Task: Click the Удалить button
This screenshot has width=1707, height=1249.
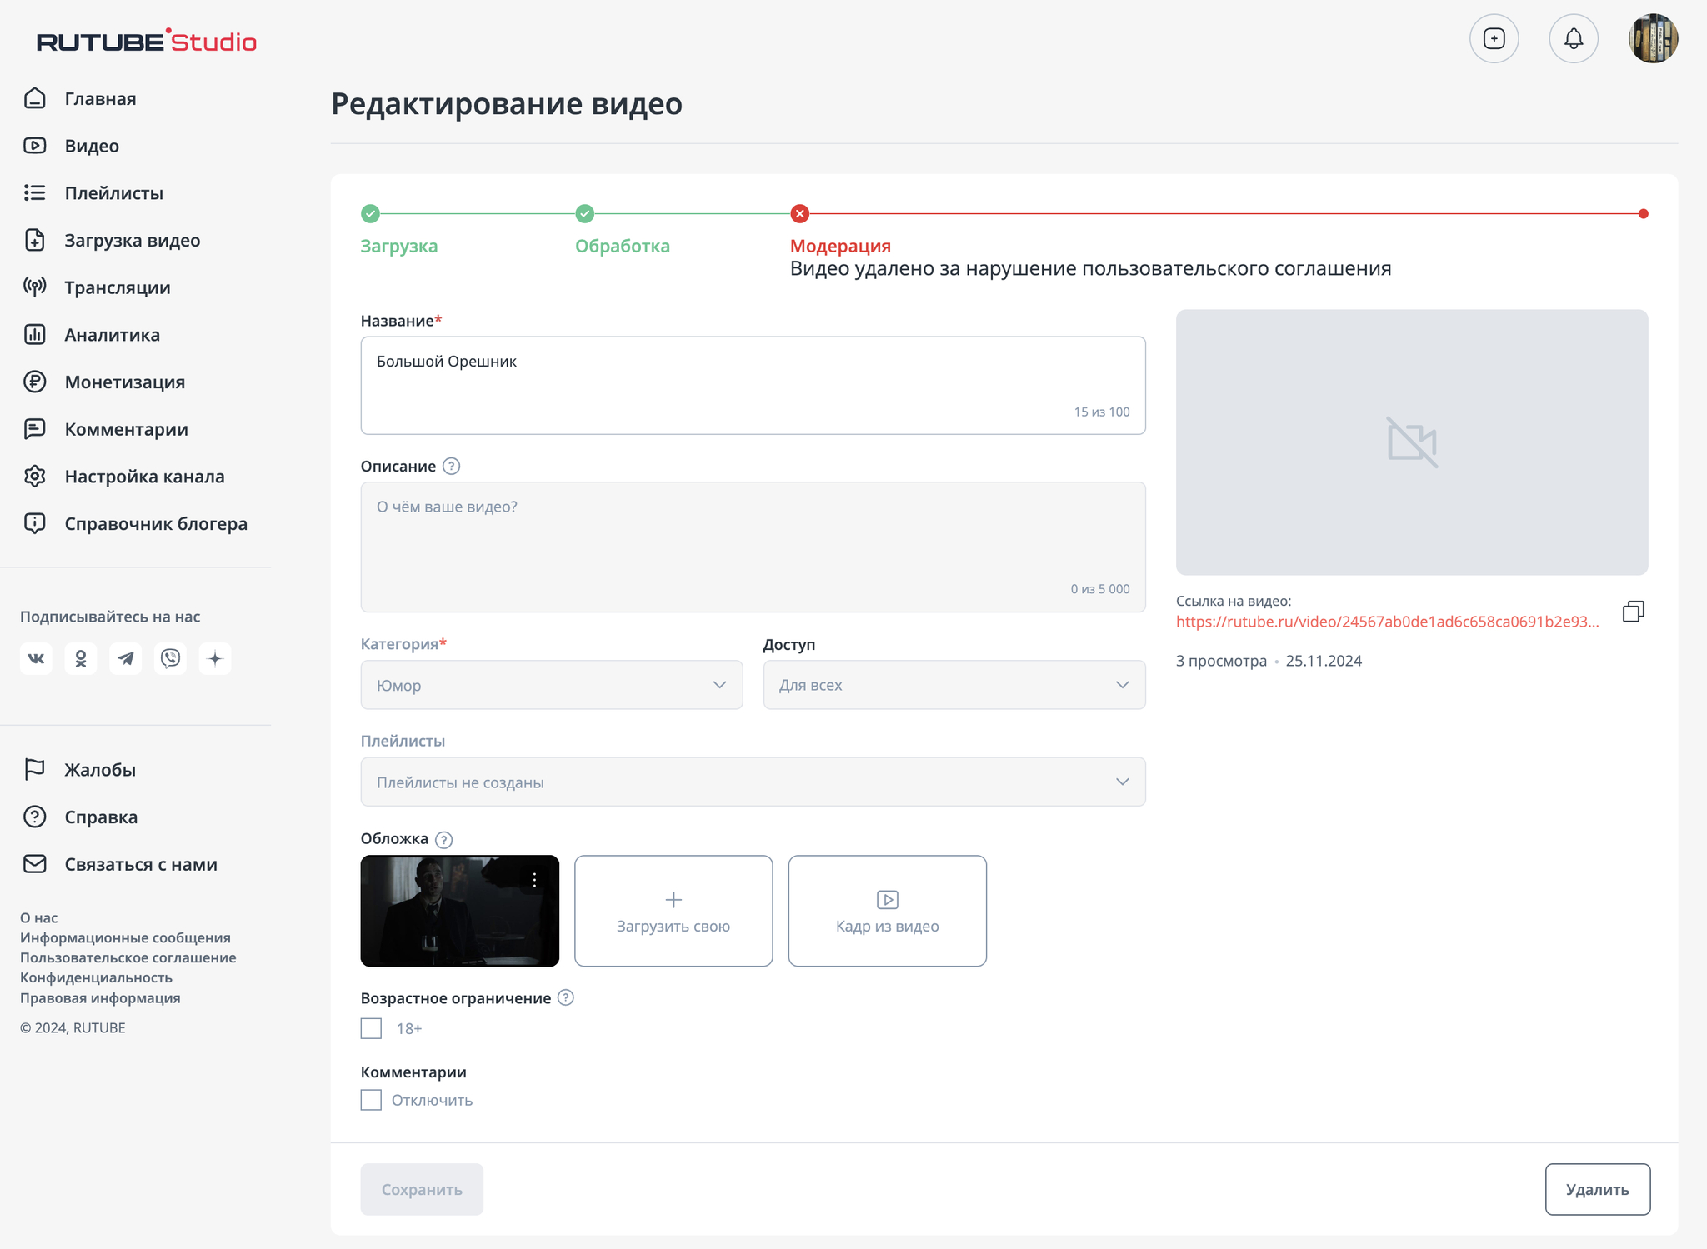Action: point(1596,1189)
